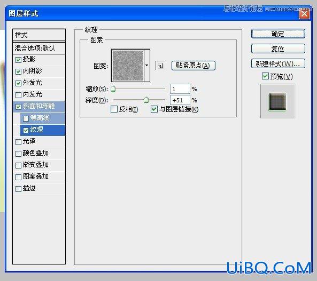Viewport: 317px width, 281px height.
Task: Toggle the 预览 checkbox
Action: pyautogui.click(x=265, y=76)
